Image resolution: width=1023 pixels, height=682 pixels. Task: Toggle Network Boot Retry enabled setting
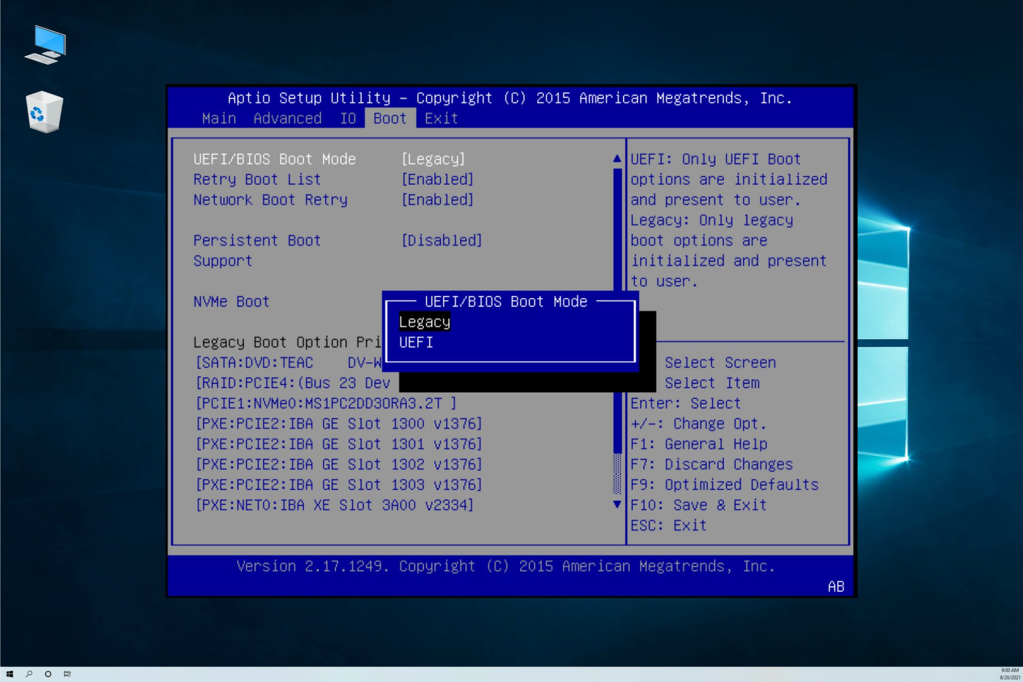pos(437,199)
